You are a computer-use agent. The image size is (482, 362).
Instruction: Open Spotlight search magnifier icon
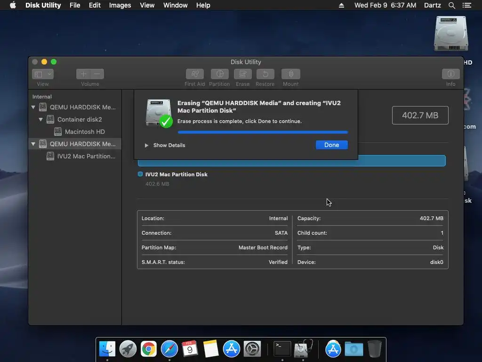451,5
